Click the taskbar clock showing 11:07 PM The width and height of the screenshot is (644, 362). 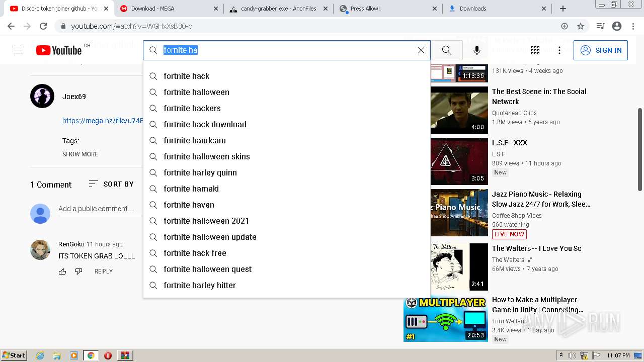pos(618,355)
